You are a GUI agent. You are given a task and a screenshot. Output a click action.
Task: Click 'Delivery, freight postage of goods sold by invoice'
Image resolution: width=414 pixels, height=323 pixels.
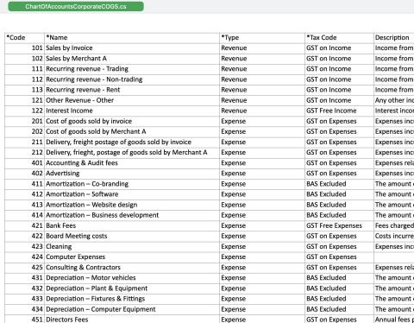point(132,142)
